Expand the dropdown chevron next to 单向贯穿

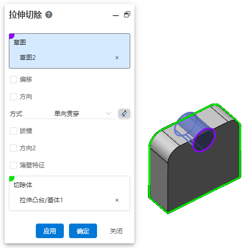108,114
